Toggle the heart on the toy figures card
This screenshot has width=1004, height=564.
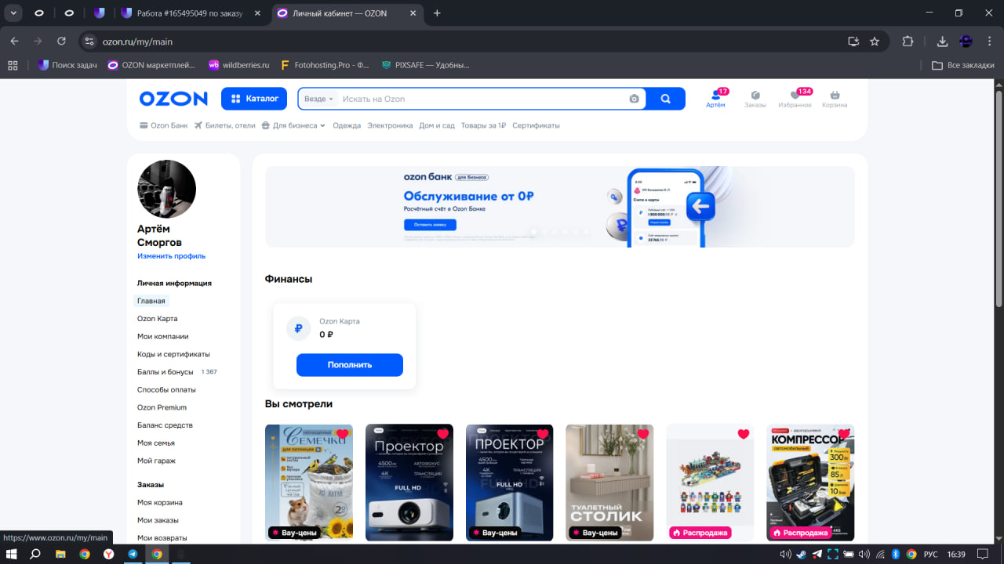(x=744, y=434)
